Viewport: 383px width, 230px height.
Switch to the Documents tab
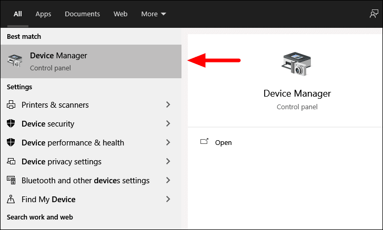click(x=82, y=14)
